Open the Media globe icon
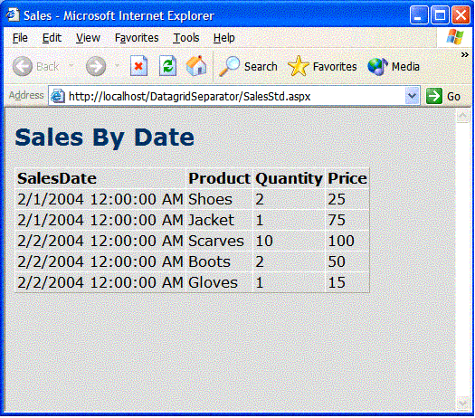Viewport: 475px width, 418px height. pos(377,66)
